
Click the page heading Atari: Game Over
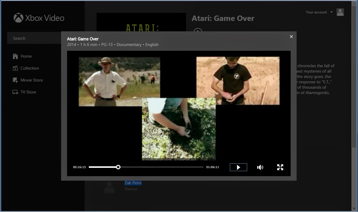pyautogui.click(x=223, y=18)
